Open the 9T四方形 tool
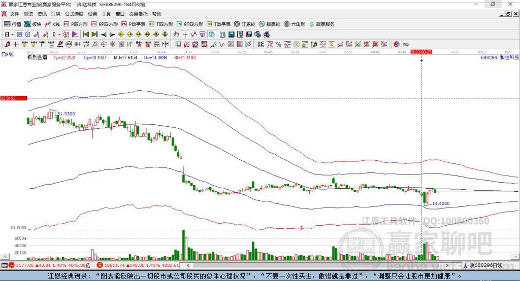 [190, 24]
